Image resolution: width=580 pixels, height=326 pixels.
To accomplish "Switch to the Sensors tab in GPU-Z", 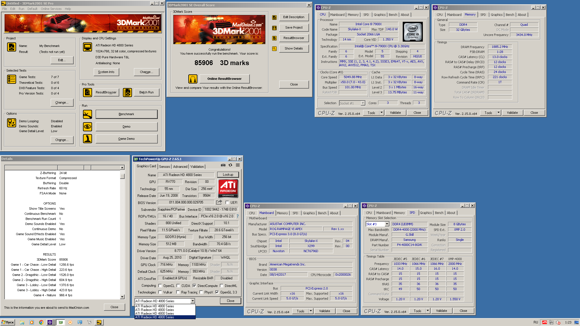I will point(165,167).
